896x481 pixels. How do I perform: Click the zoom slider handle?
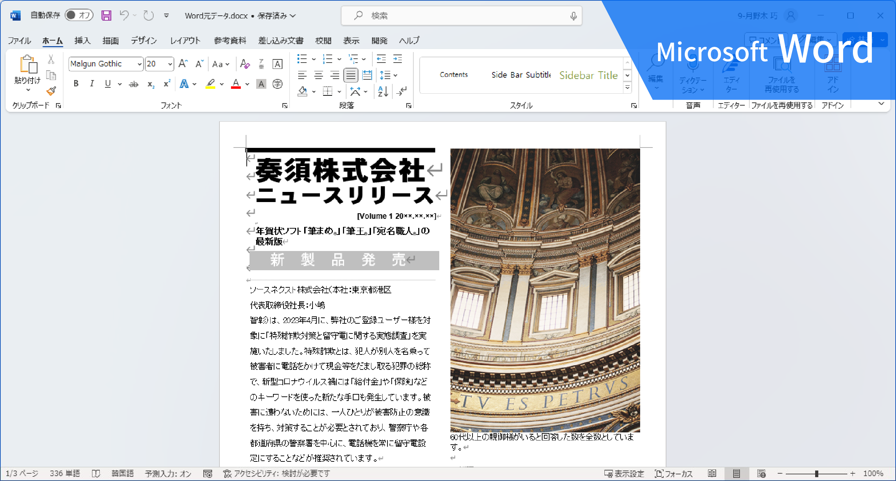click(x=816, y=473)
